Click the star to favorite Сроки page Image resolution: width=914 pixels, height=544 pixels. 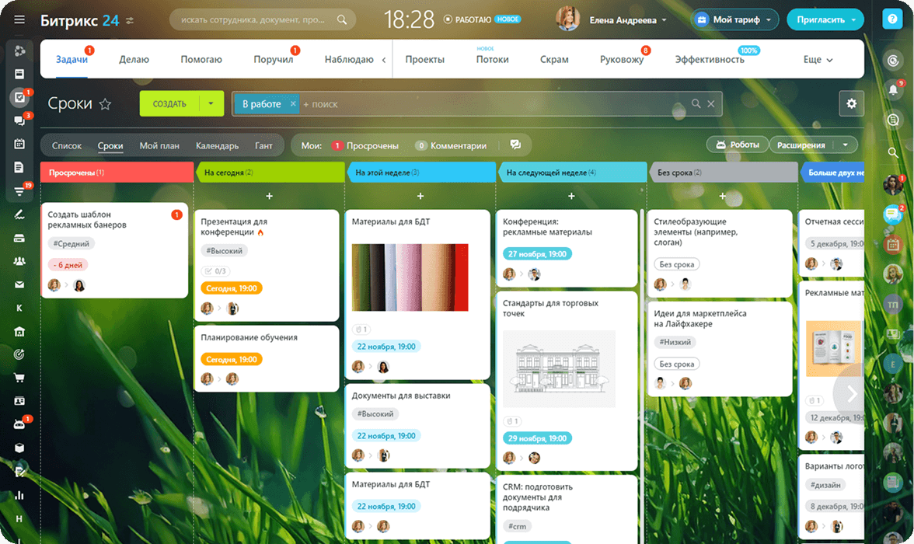tap(106, 104)
